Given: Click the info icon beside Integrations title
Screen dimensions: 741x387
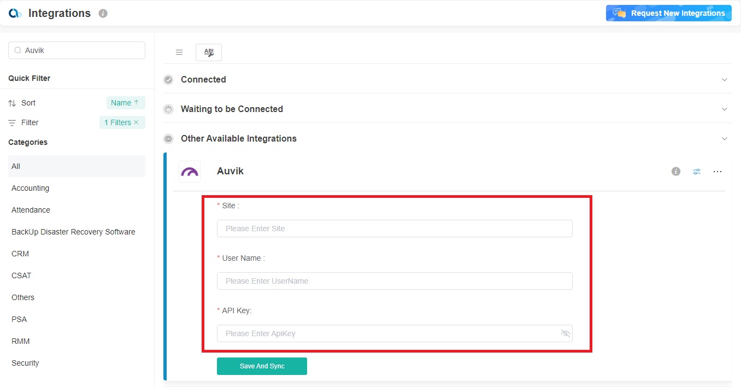Looking at the screenshot, I should 103,14.
